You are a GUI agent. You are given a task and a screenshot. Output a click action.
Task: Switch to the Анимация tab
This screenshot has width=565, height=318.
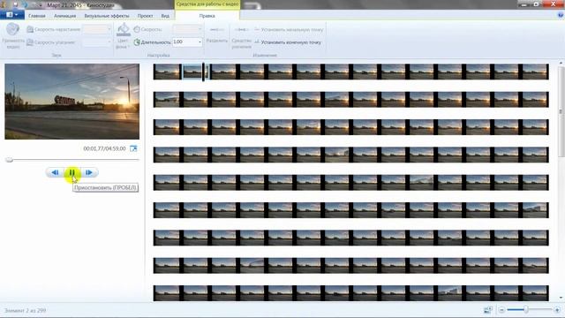point(64,16)
